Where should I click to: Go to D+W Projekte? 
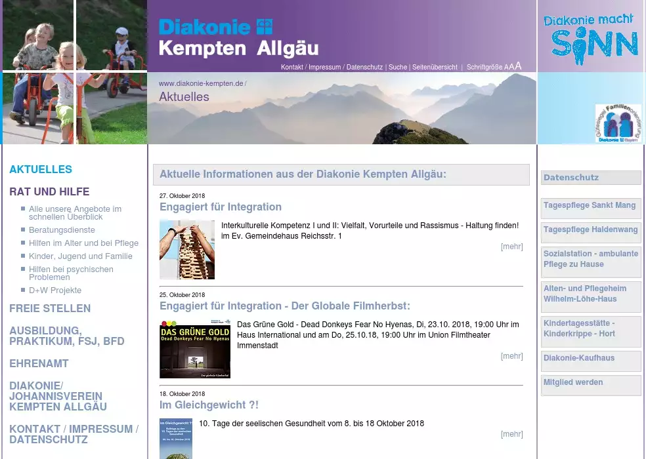(x=55, y=290)
